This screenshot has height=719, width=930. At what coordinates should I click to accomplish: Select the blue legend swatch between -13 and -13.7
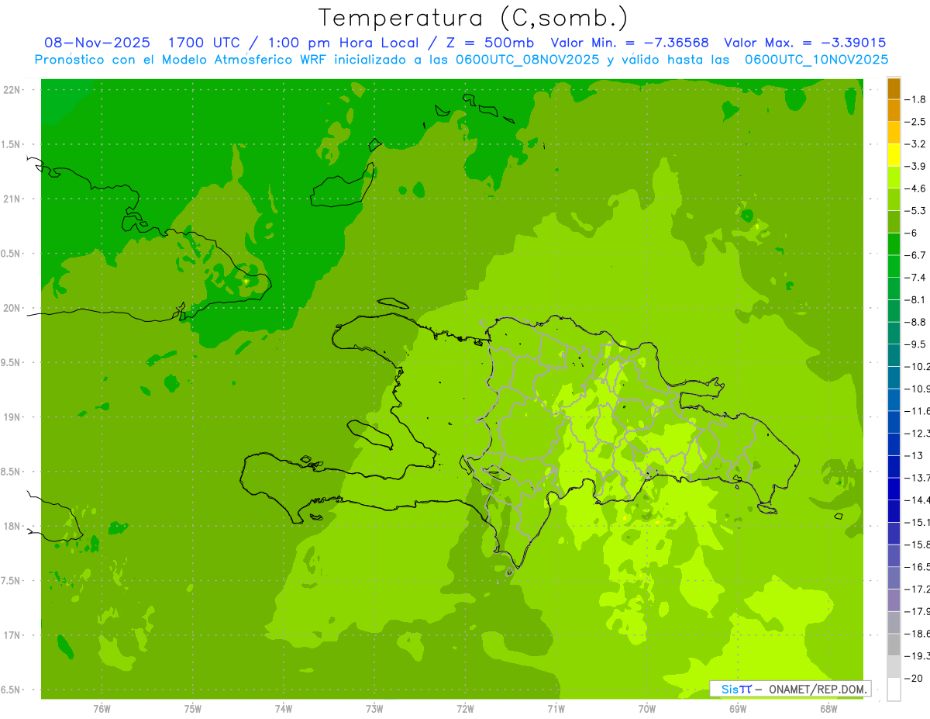click(x=894, y=467)
